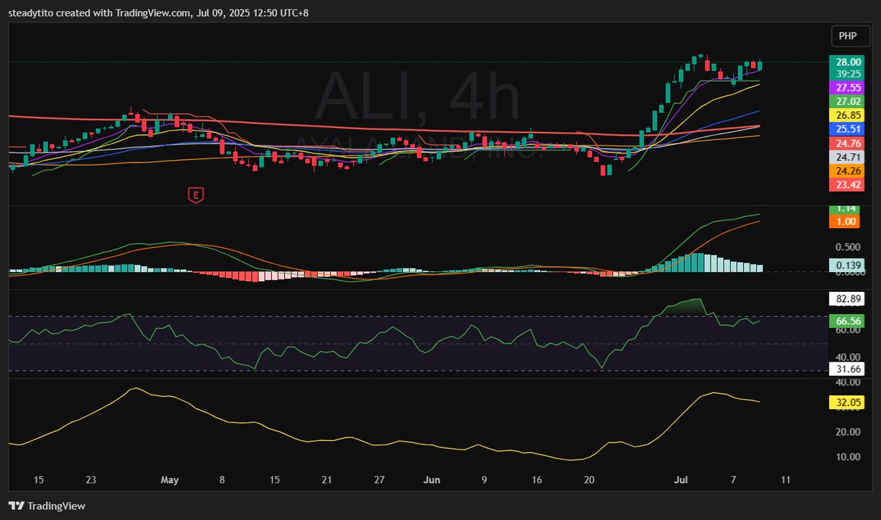Click the histogram 0.139 value label
Viewport: 881px width, 520px height.
click(x=846, y=265)
